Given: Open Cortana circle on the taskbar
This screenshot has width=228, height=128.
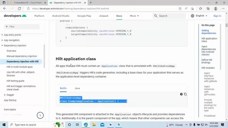Looking at the screenshot, I should (x=69, y=125).
